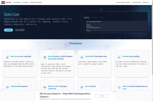Click the Clean API laptop icon
Screen dimensions: 153x101
pyautogui.click(x=82, y=57)
